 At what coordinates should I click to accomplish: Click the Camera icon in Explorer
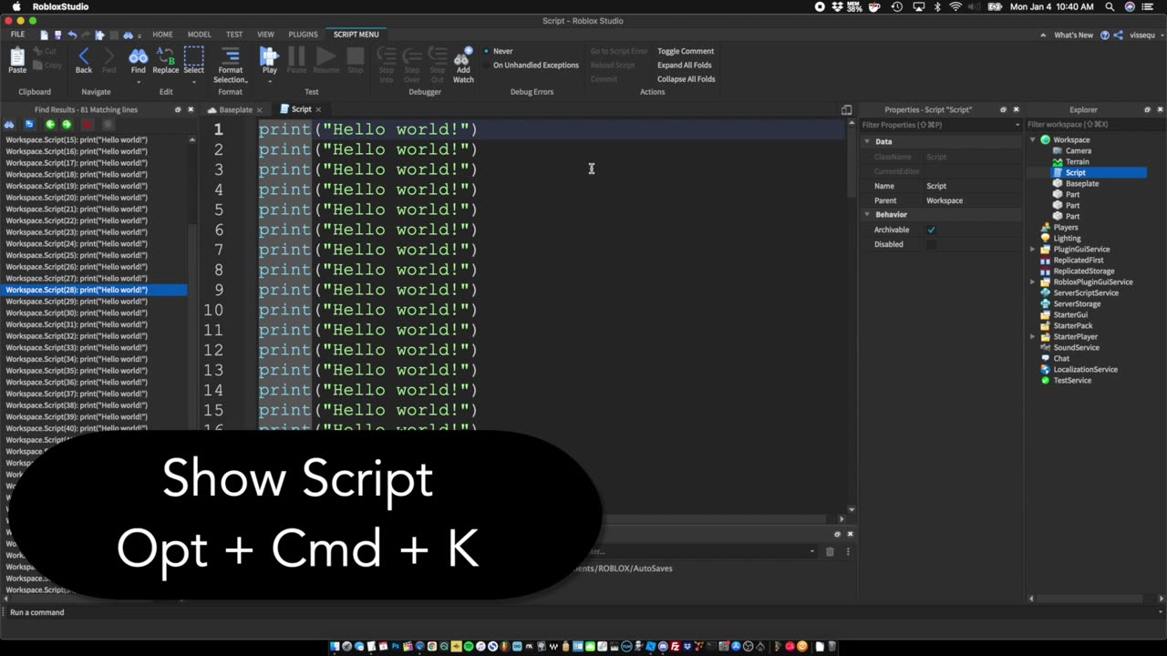(x=1058, y=150)
